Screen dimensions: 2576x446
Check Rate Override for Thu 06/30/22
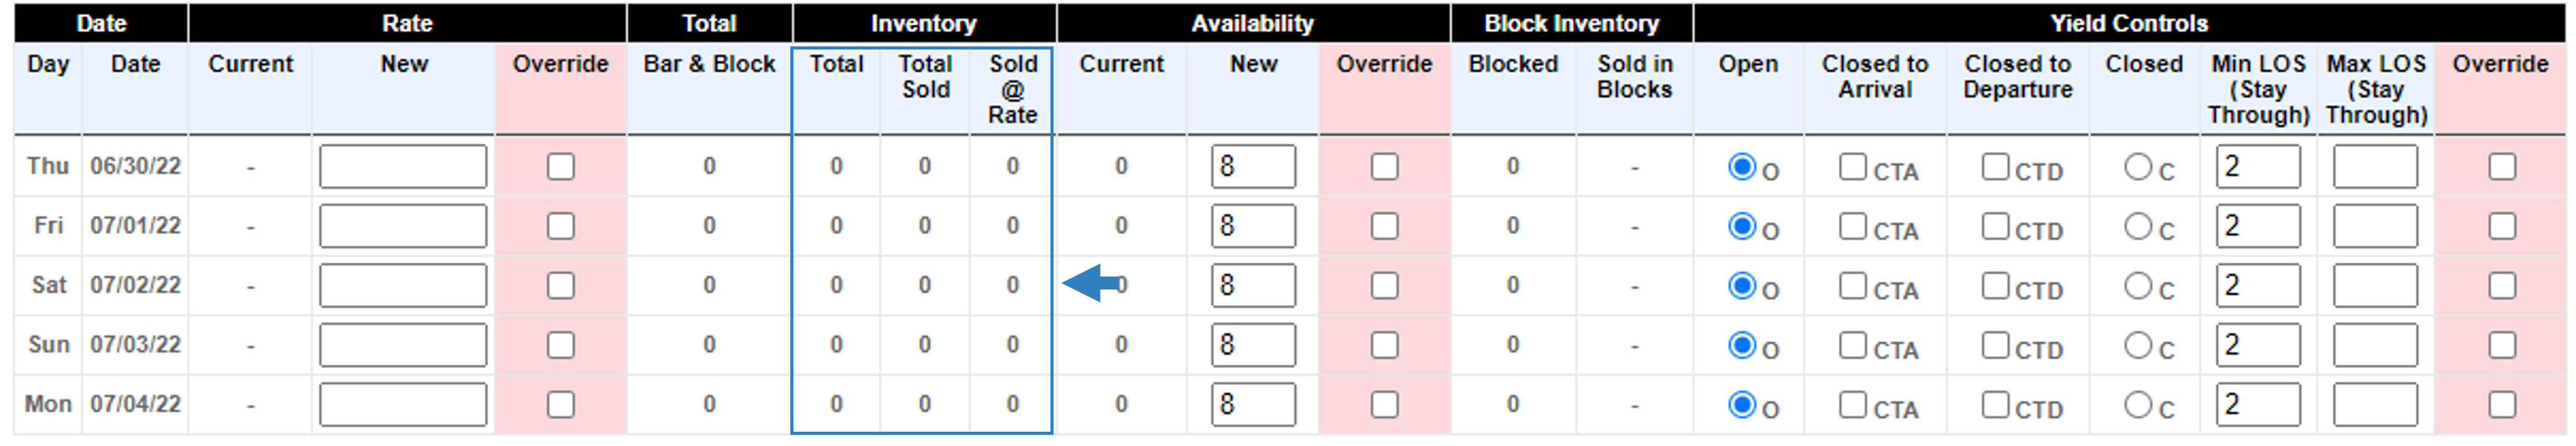pos(561,166)
